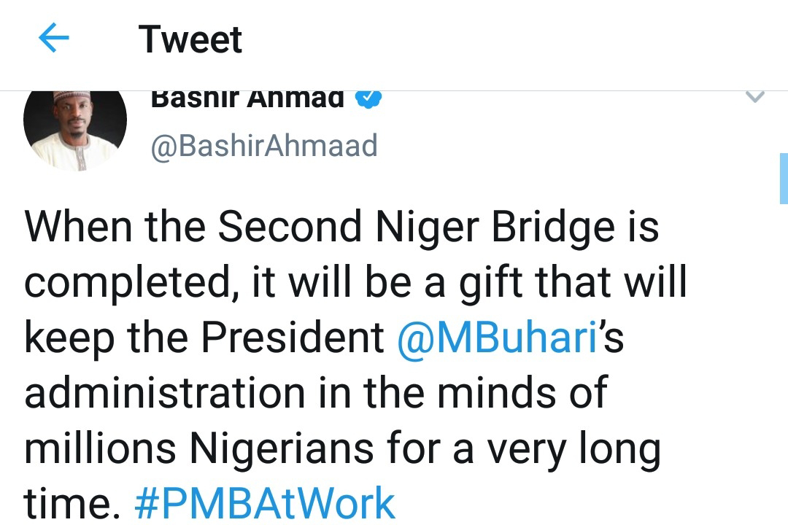
Task: Open the @MBuhari mention link
Action: click(498, 338)
